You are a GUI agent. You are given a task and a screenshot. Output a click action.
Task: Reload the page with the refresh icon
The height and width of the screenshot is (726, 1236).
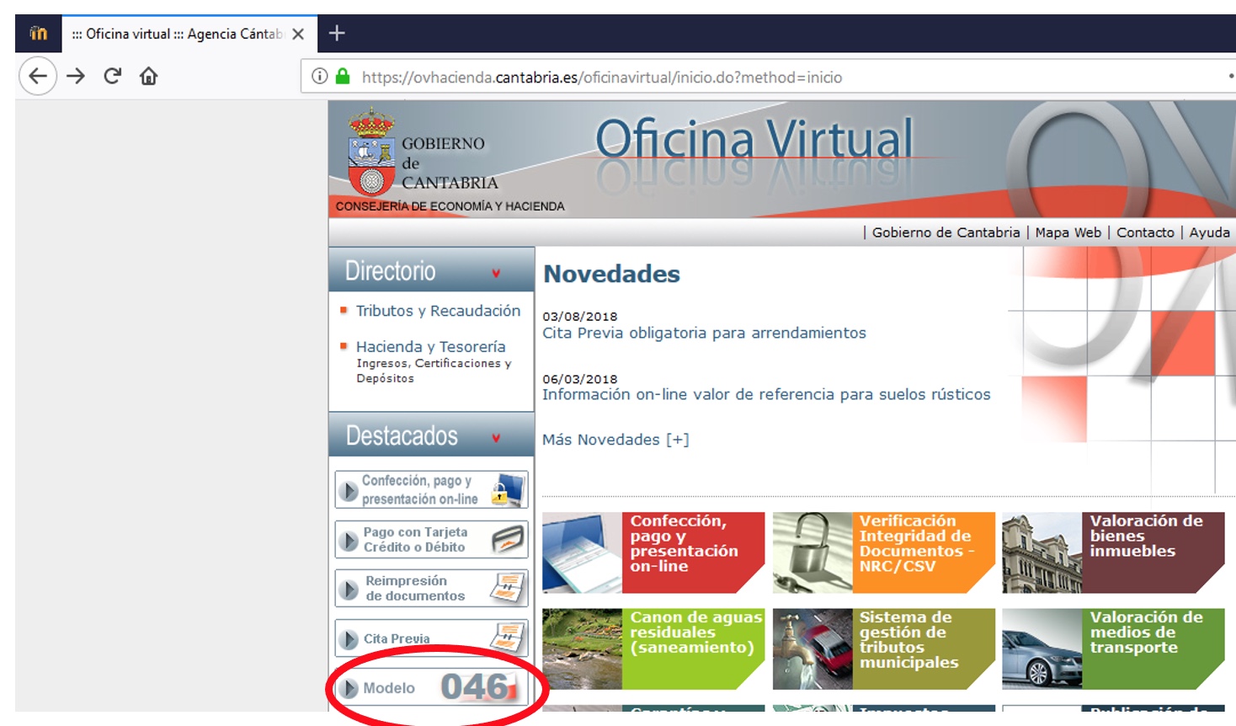[112, 77]
